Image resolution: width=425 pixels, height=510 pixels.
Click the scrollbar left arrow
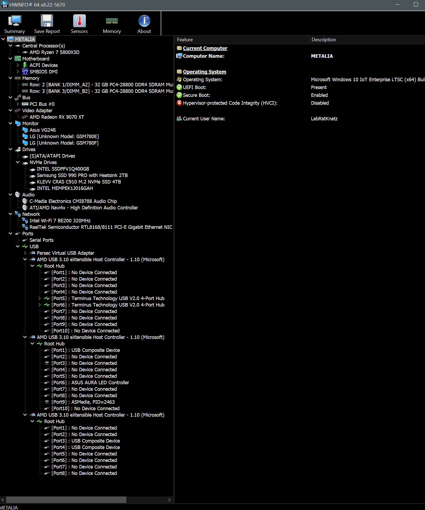[x=3, y=500]
